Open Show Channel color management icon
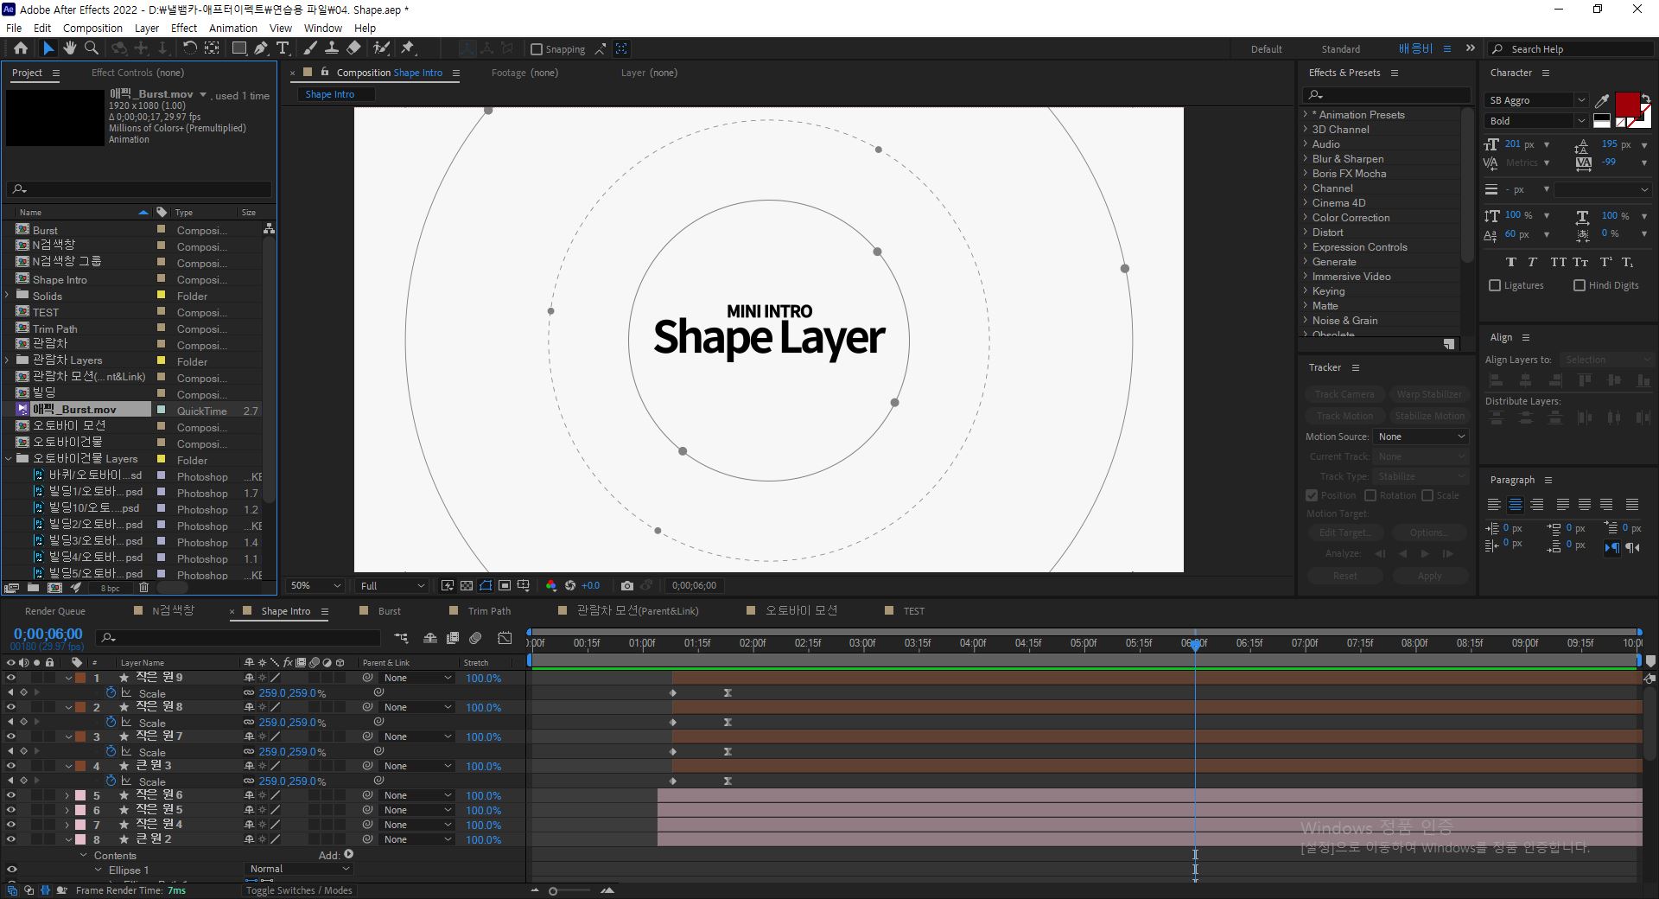This screenshot has height=899, width=1659. coord(551,585)
